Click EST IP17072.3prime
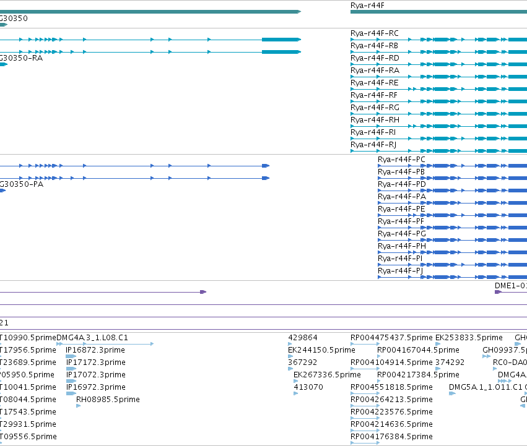Viewport: 527px width, 446px height. point(96,375)
